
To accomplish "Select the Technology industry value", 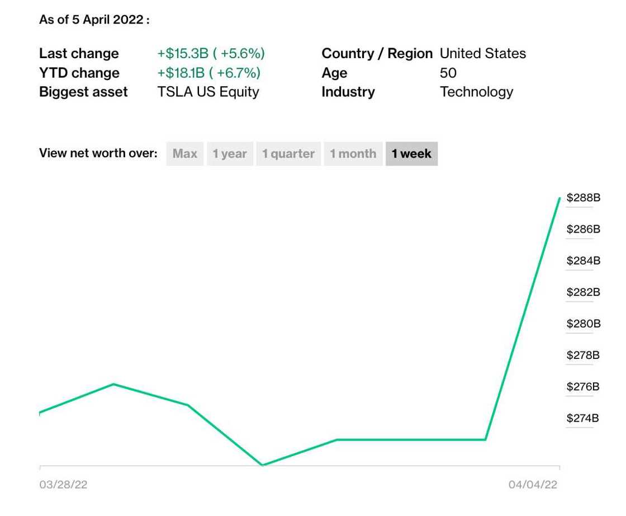I will 476,92.
